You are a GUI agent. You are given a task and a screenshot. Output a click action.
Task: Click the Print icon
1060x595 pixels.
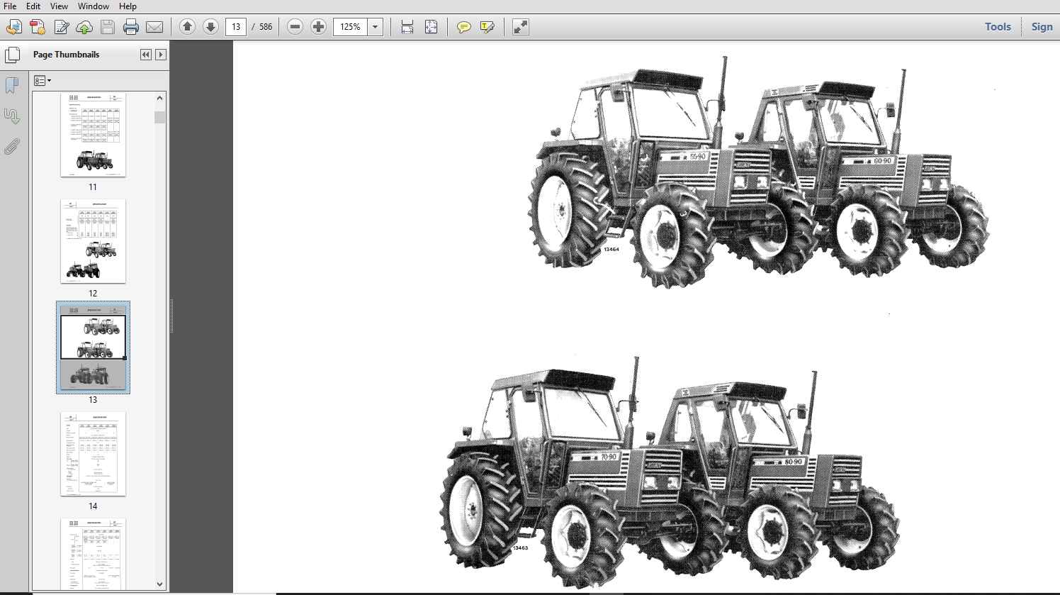pyautogui.click(x=131, y=27)
